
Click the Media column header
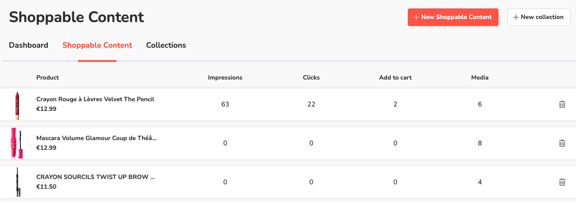click(479, 77)
